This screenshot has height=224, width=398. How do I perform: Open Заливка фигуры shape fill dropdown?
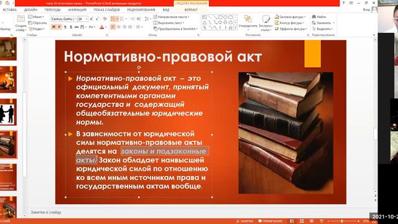click(290, 17)
